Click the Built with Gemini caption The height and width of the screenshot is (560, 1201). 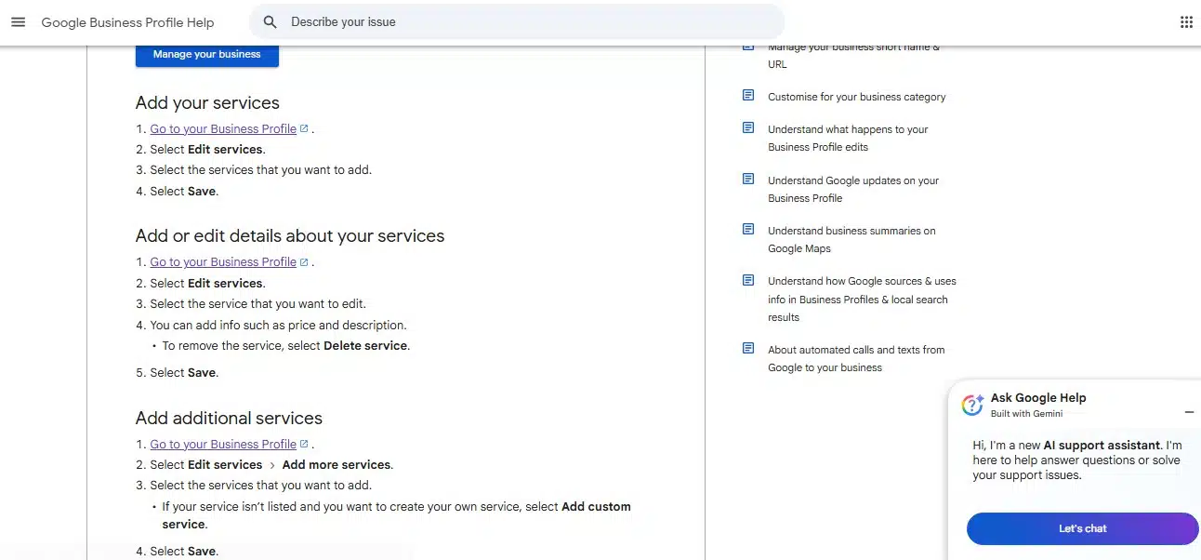[x=1026, y=414]
